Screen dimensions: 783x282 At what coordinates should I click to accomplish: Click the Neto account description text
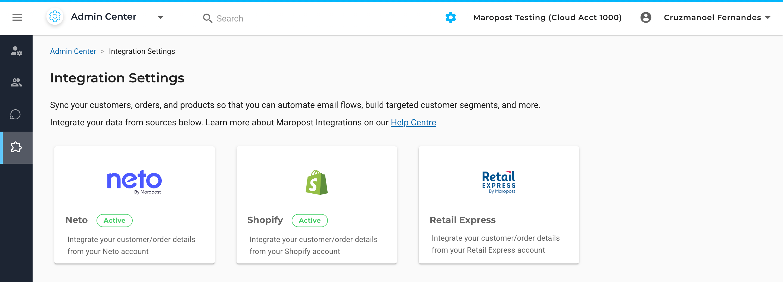pyautogui.click(x=131, y=245)
